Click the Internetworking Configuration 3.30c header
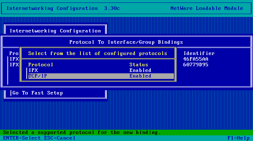253x141 pixels. click(63, 8)
